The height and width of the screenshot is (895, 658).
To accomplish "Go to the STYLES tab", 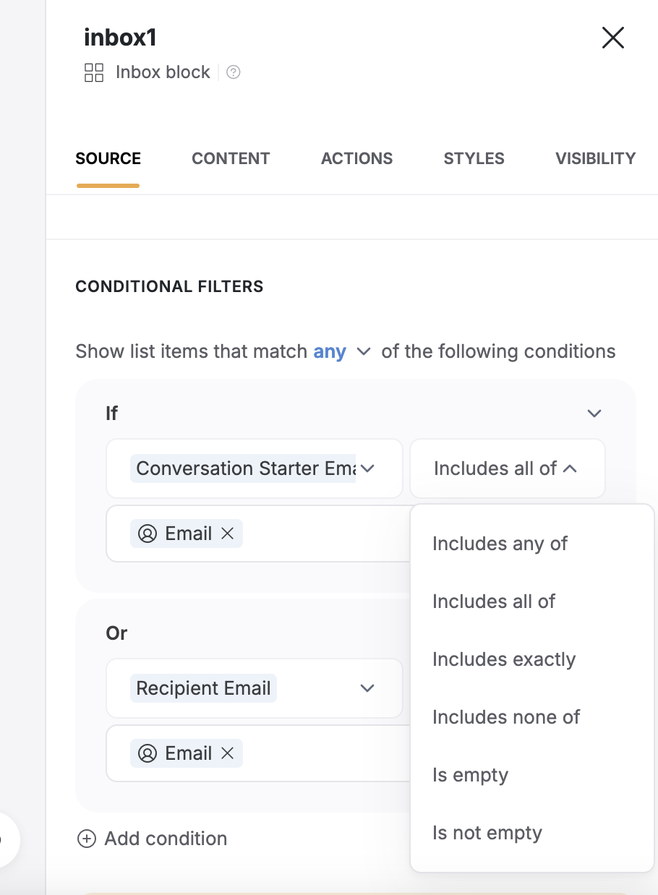I will click(474, 158).
